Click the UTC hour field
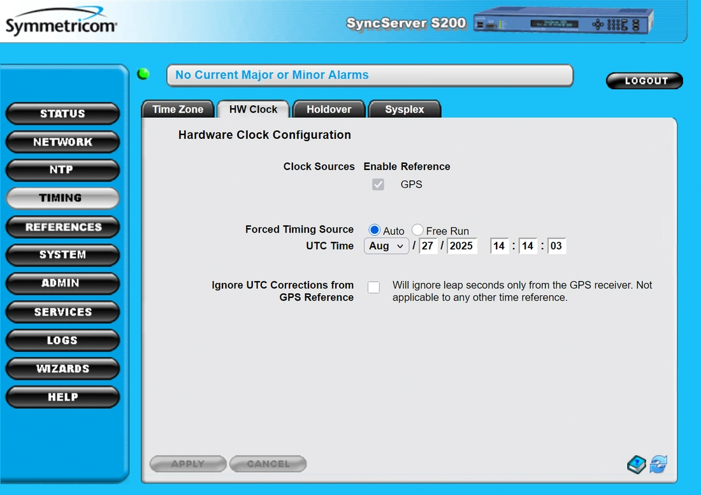 500,246
